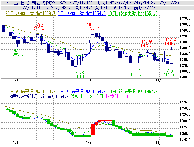The height and width of the screenshot is (147, 194).
Task: Click the 10/3 date label under upper chart
Action: (87, 80)
